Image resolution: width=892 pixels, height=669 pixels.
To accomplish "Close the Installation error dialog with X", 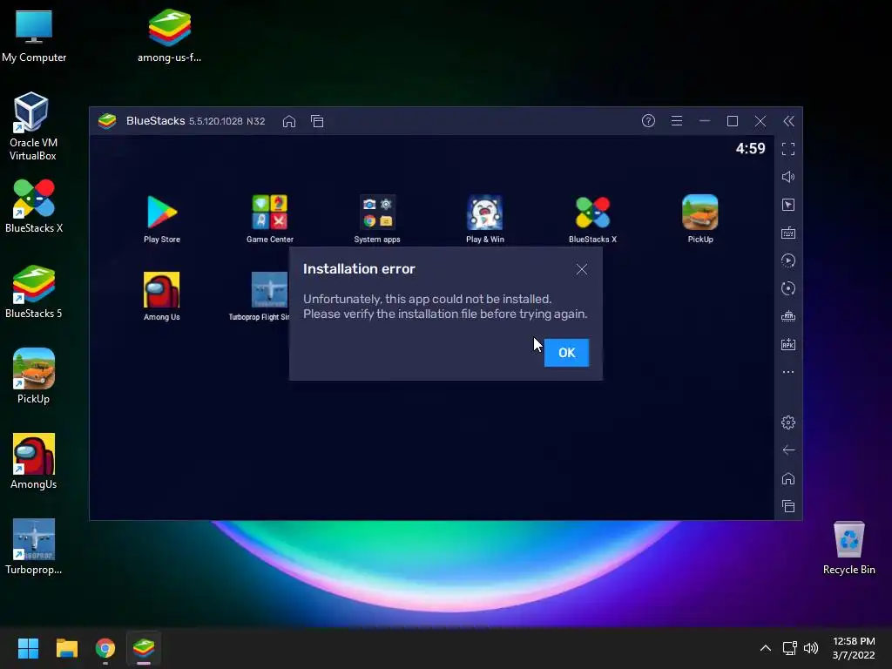I will click(581, 269).
